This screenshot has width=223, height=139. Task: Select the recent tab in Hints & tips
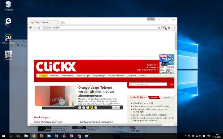154,97
